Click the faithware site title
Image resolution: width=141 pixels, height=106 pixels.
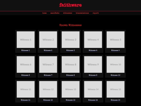click(x=70, y=5)
